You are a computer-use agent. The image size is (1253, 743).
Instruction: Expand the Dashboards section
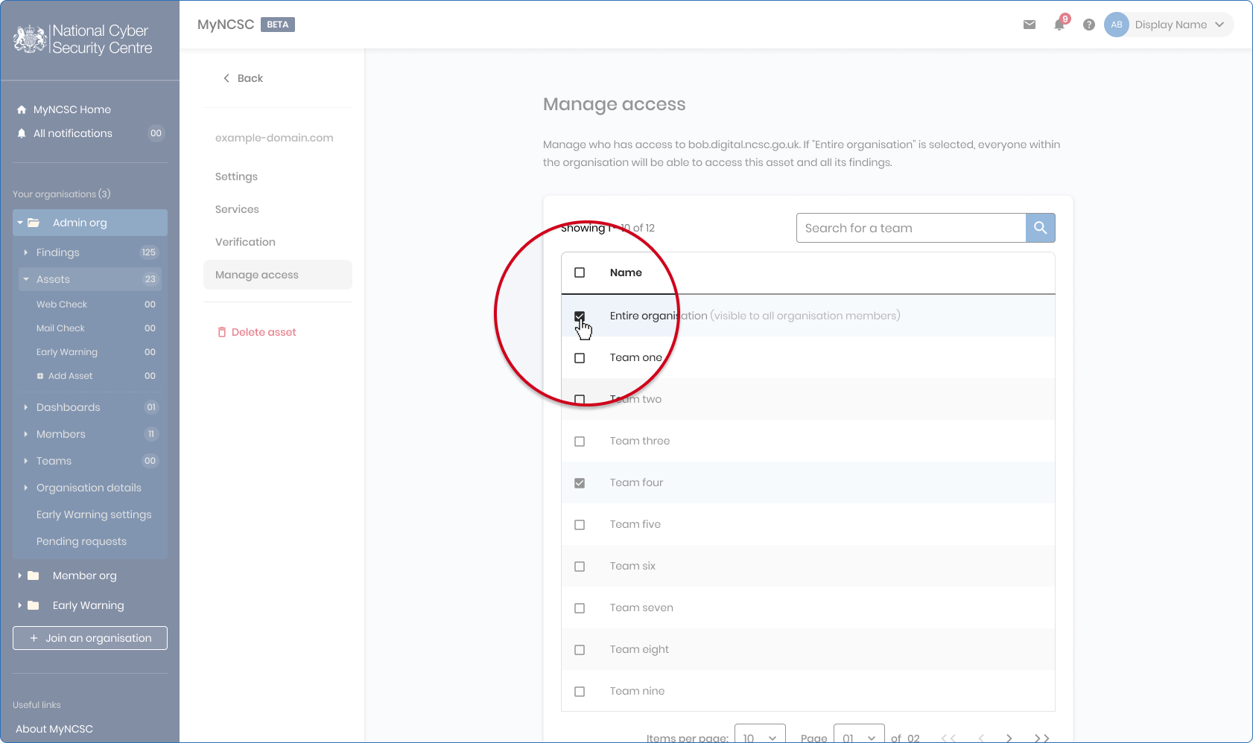coord(25,407)
